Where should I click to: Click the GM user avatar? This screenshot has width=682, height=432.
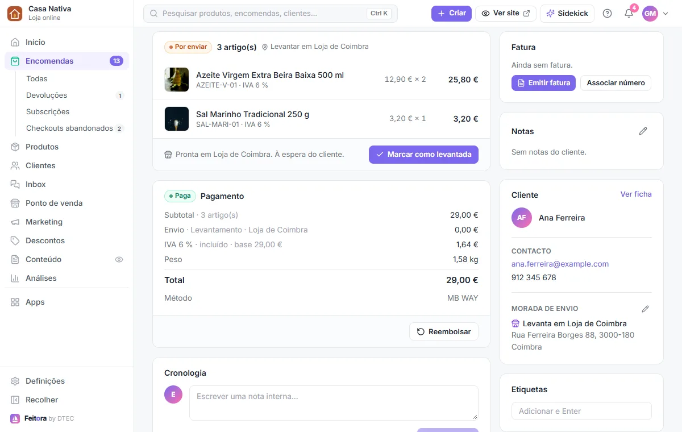coord(650,14)
